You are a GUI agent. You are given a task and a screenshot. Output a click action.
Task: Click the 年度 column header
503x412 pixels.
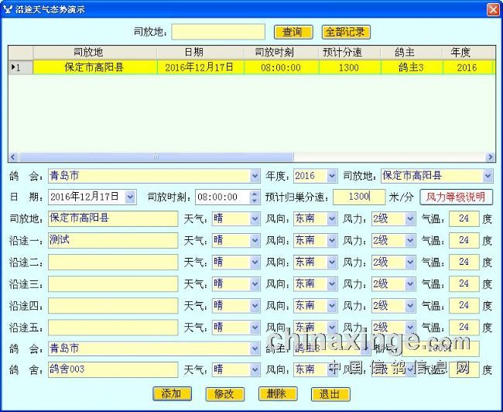467,53
